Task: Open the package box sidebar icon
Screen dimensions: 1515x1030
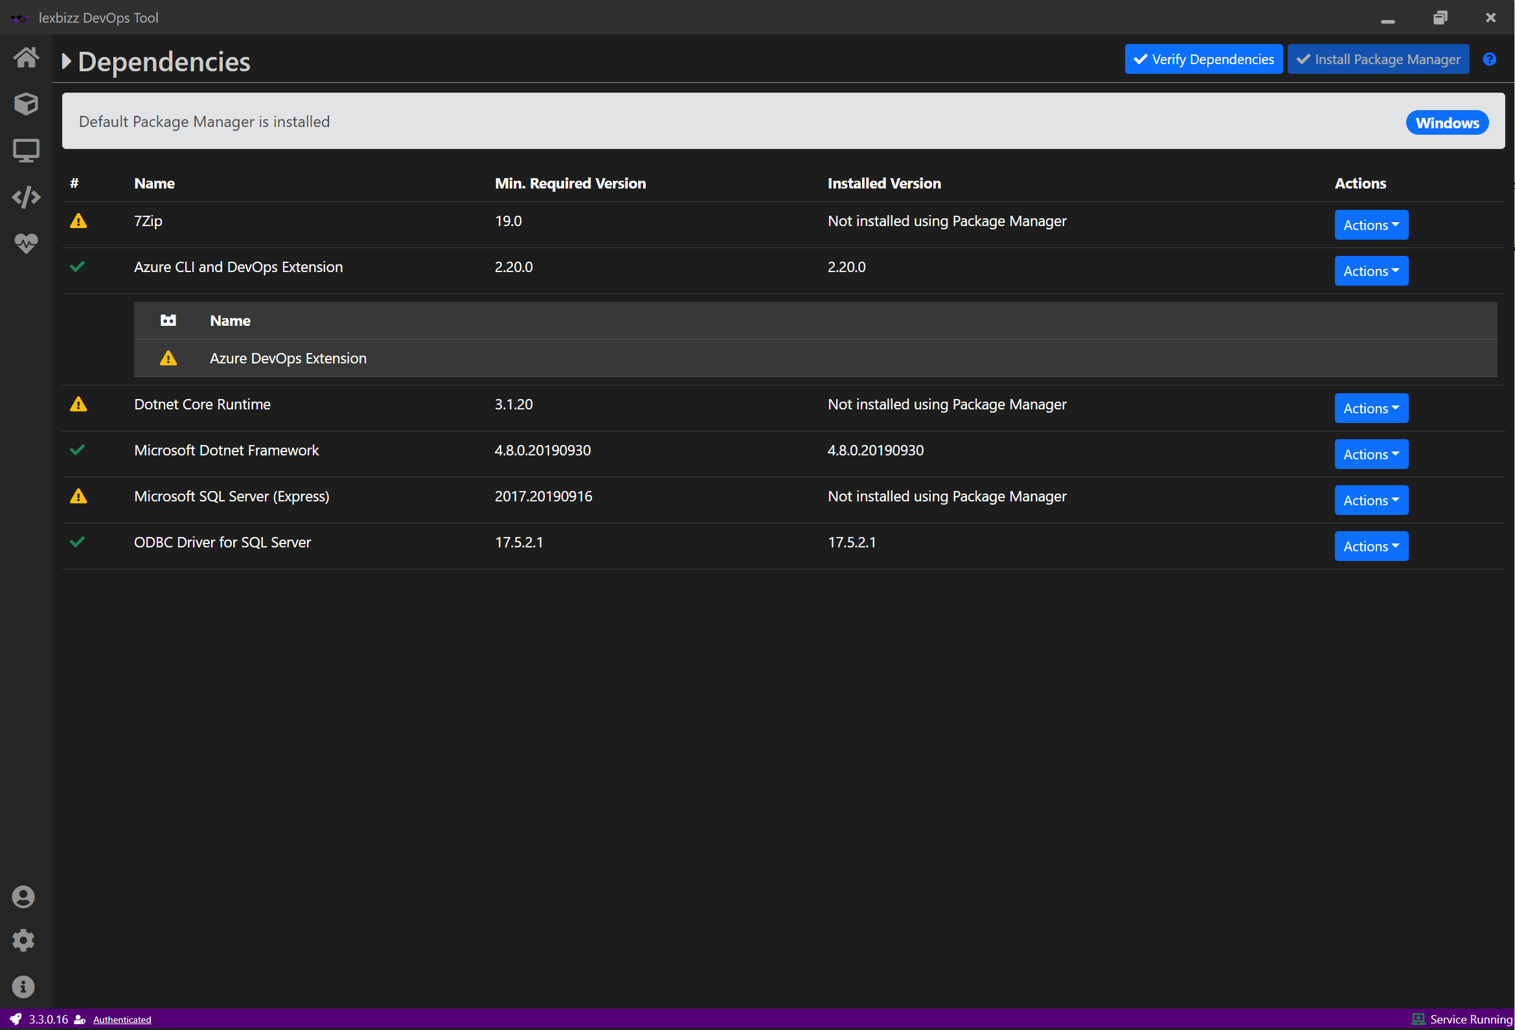Action: (x=26, y=104)
